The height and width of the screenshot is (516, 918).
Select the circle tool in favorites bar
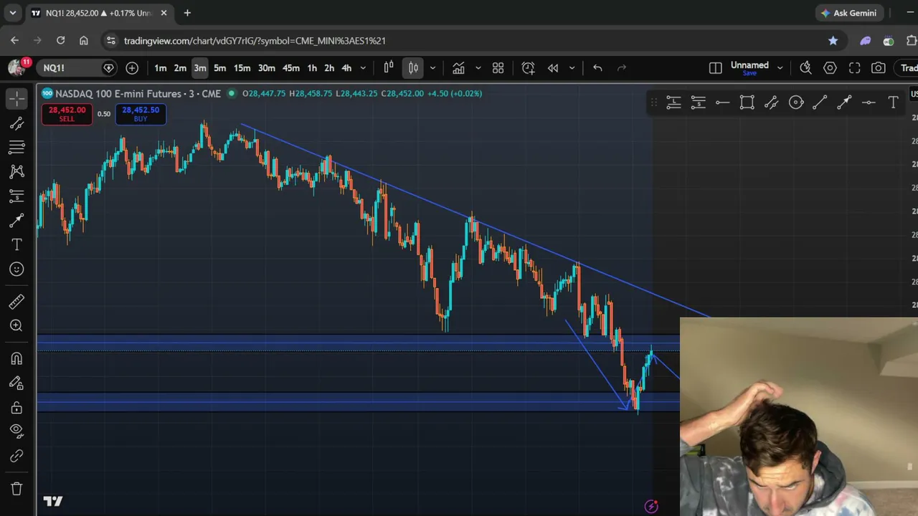click(796, 103)
